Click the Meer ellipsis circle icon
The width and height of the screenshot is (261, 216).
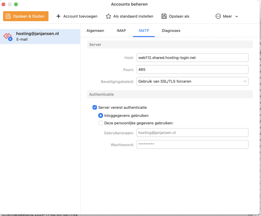click(218, 16)
